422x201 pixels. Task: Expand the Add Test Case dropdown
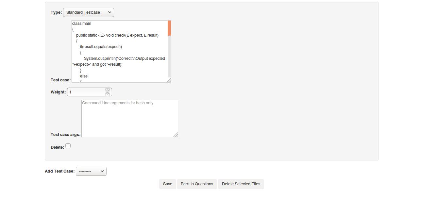click(91, 171)
